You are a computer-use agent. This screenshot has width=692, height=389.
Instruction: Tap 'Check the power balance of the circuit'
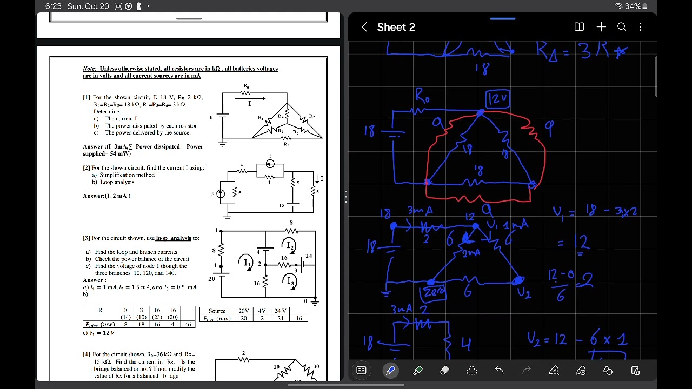pyautogui.click(x=142, y=259)
